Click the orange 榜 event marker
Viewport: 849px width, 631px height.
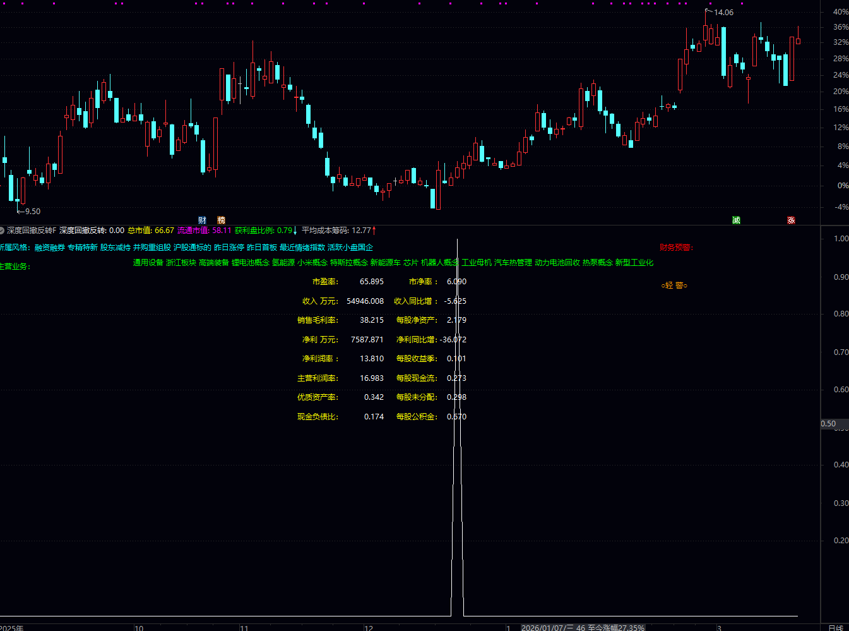coord(221,220)
